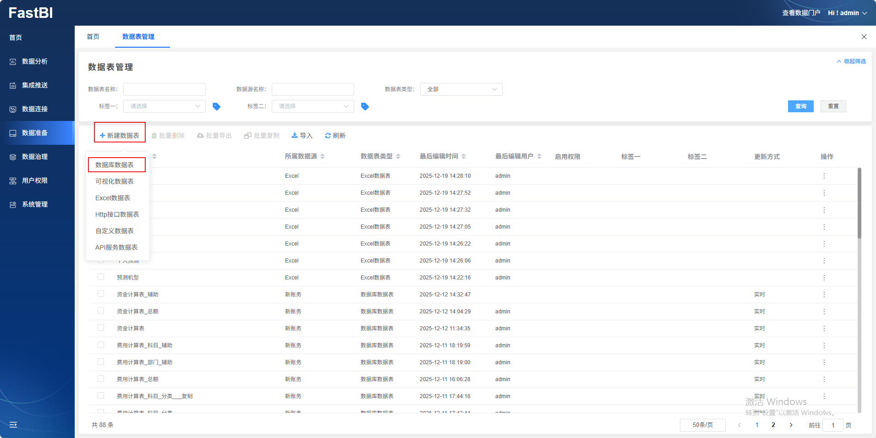The image size is (876, 438).
Task: Open the actions menu for the 预测机型 row
Action: click(x=824, y=278)
